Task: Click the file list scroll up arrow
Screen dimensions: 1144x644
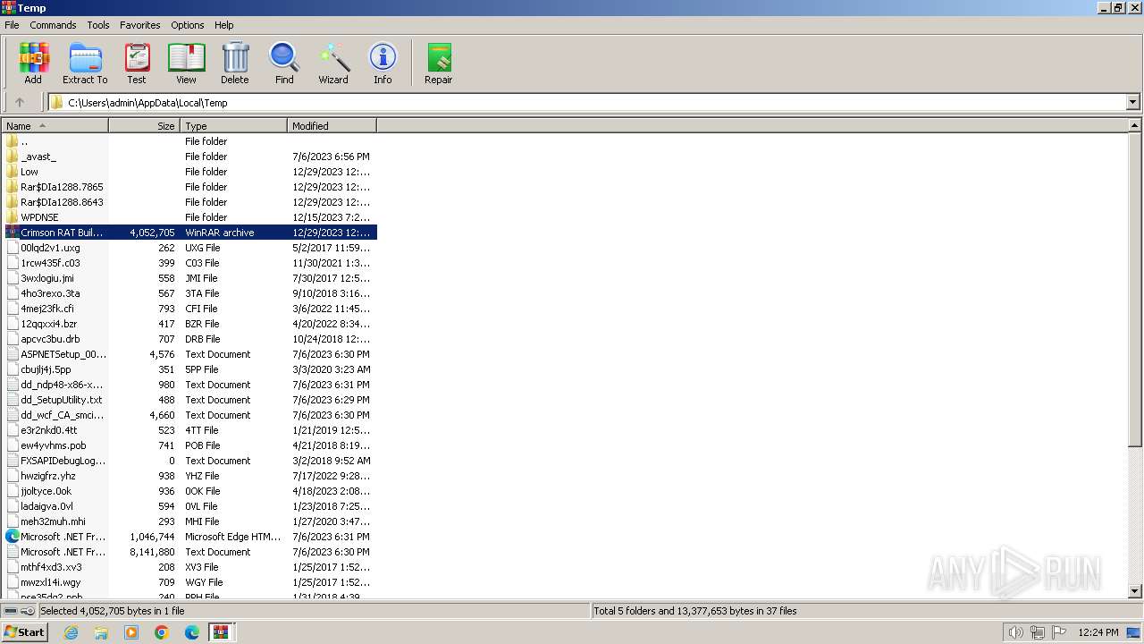Action: [1135, 126]
